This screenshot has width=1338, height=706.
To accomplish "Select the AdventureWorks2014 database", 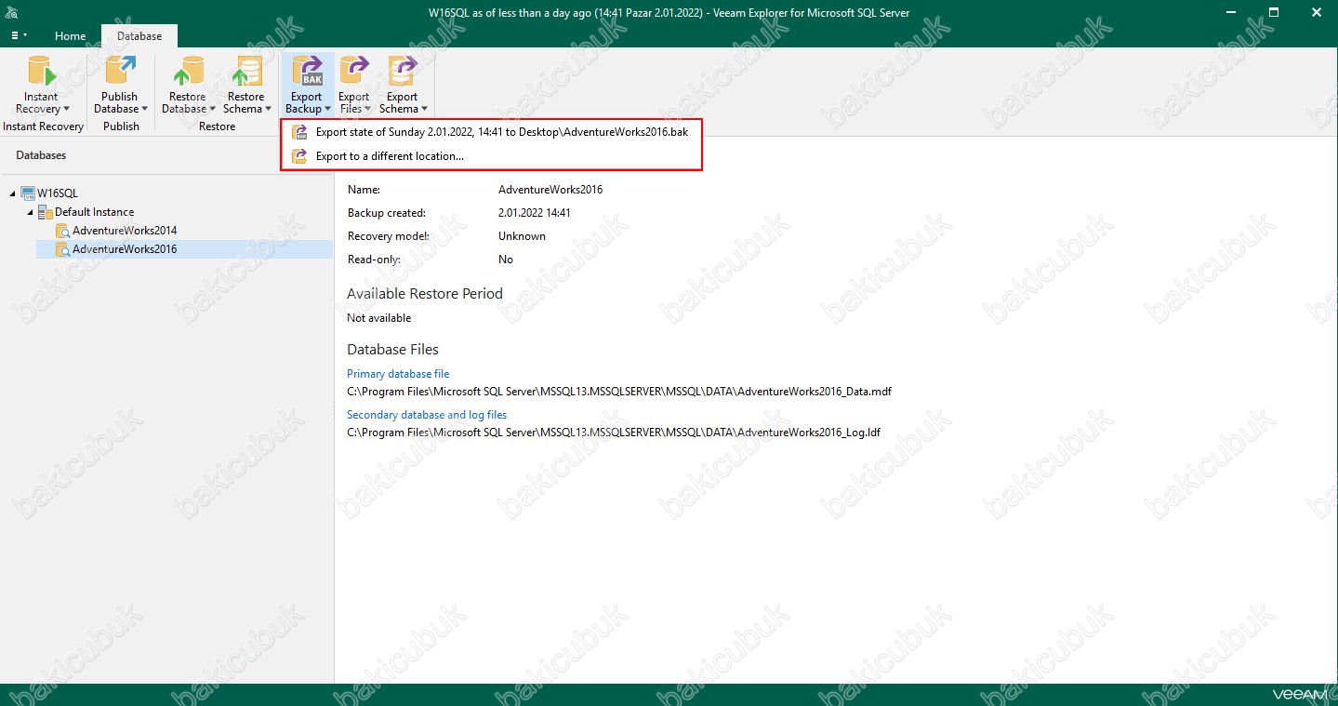I will 125,231.
